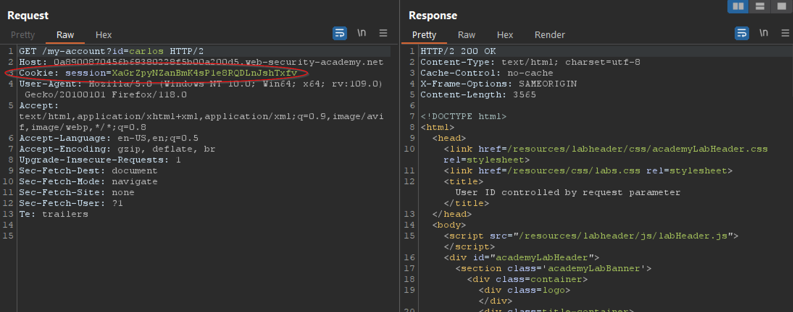This screenshot has width=793, height=312.
Task: Switch to top/bottom split layout icon
Action: pyautogui.click(x=760, y=7)
